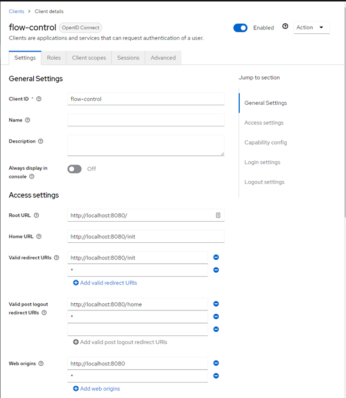346x398 pixels.
Task: Open help icon next to Enabled switch
Action: coord(285,27)
